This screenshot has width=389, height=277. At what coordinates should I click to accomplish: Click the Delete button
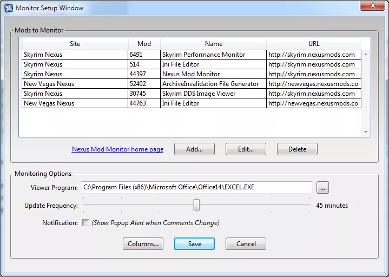297,149
